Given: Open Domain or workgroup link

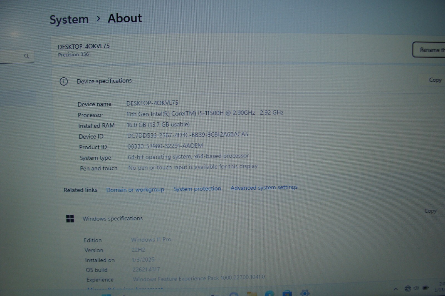Looking at the screenshot, I should click(135, 190).
